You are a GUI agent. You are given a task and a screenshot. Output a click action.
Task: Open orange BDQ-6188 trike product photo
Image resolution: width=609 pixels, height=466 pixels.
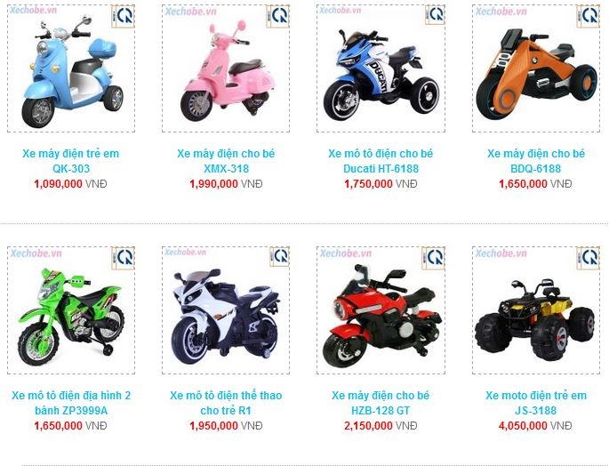click(536, 68)
